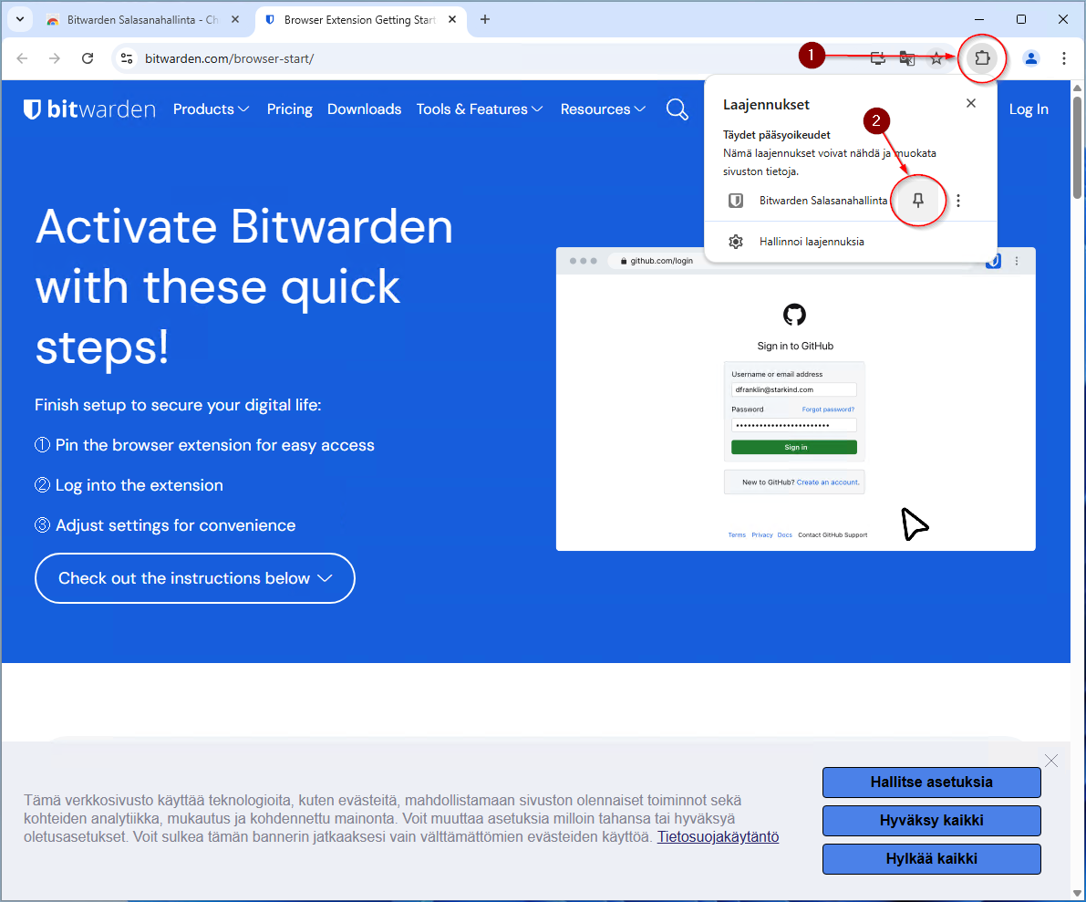Open the Pricing page
This screenshot has width=1086, height=902.
tap(289, 109)
